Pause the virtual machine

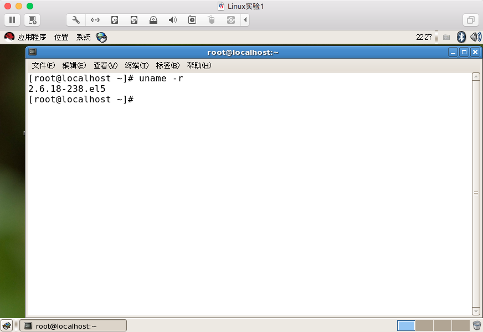(12, 20)
